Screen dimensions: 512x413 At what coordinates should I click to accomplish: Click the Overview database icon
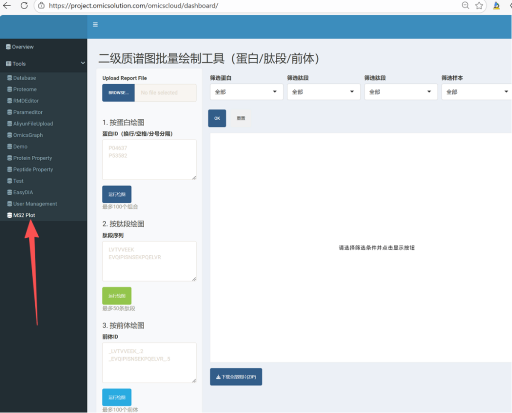(9, 46)
